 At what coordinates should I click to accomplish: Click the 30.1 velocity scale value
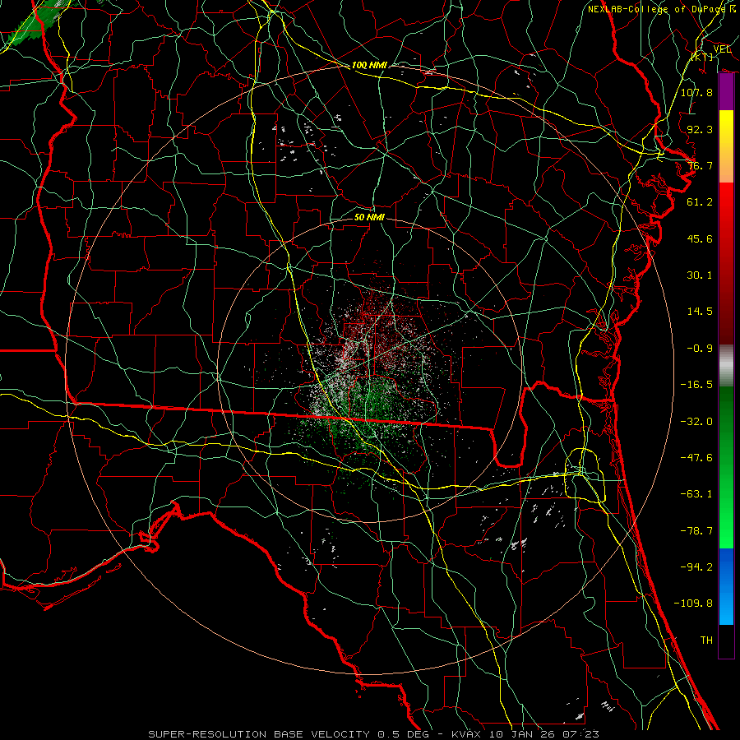700,275
